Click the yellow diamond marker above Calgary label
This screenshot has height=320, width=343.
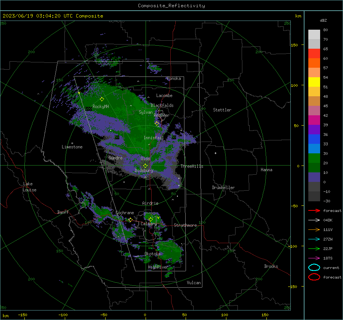point(151,219)
